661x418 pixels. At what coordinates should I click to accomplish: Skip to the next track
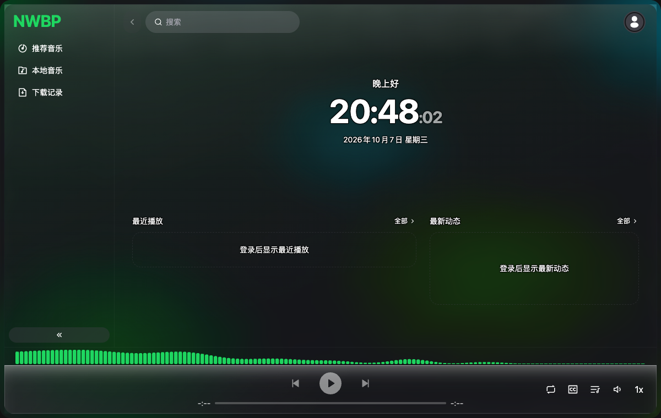(365, 383)
